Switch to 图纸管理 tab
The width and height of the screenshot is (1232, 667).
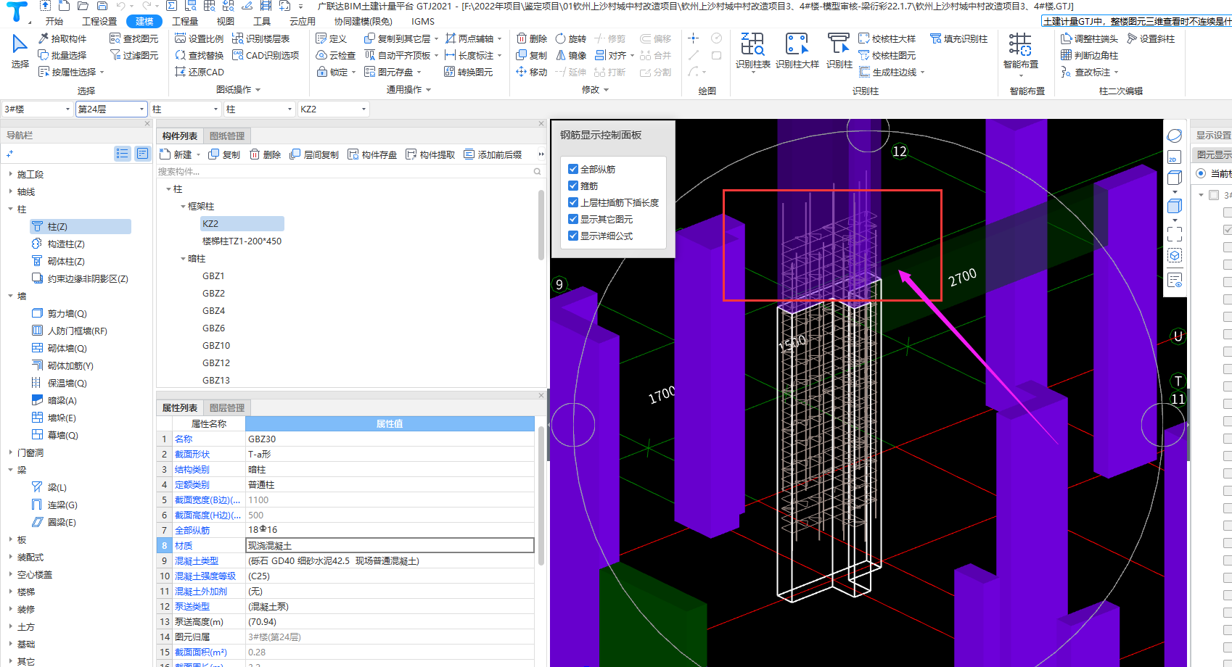click(x=227, y=136)
